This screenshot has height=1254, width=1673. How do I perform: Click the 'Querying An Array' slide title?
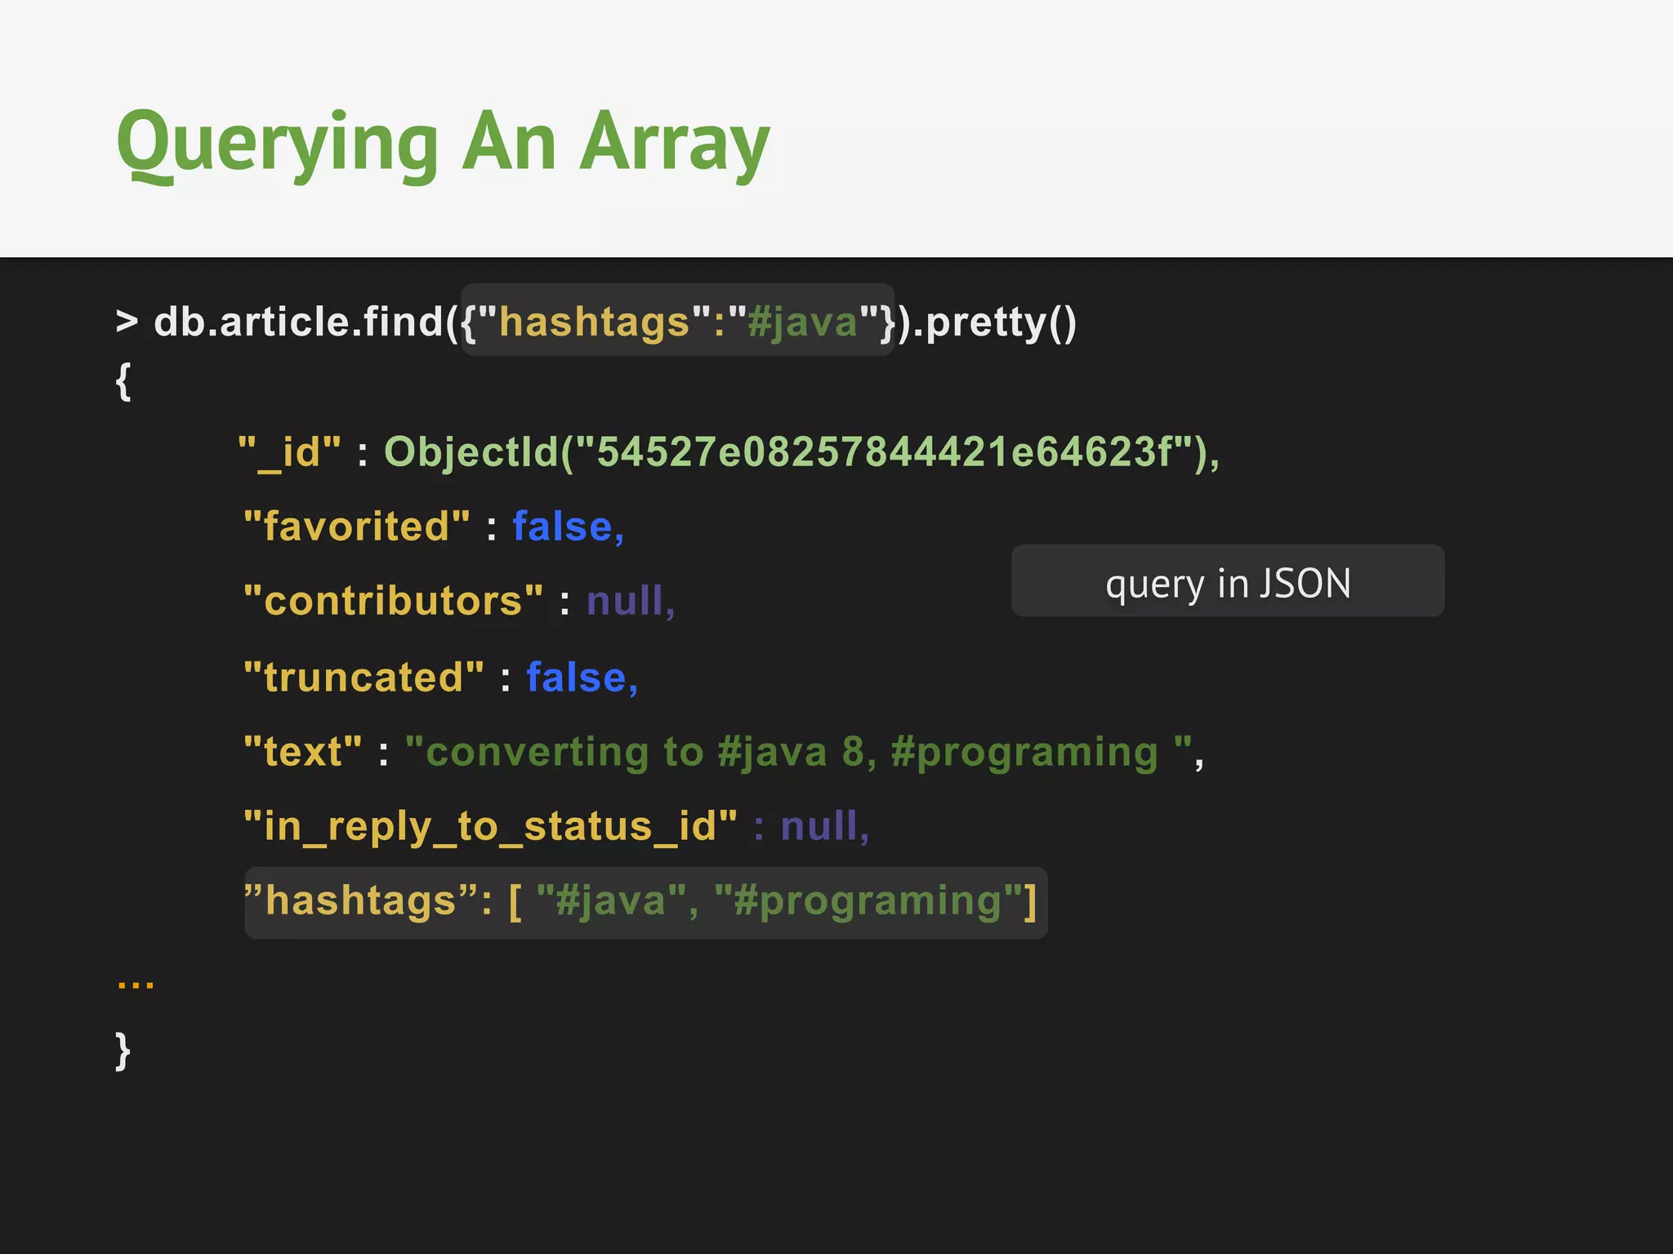444,144
